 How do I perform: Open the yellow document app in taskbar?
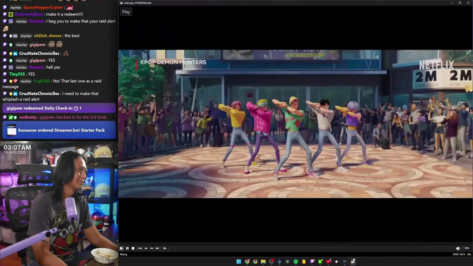304,262
